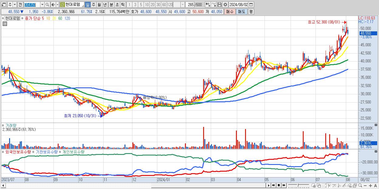This screenshot has height=189, width=379.
Task: Fast-forward the chart replay
Action: [284, 185]
